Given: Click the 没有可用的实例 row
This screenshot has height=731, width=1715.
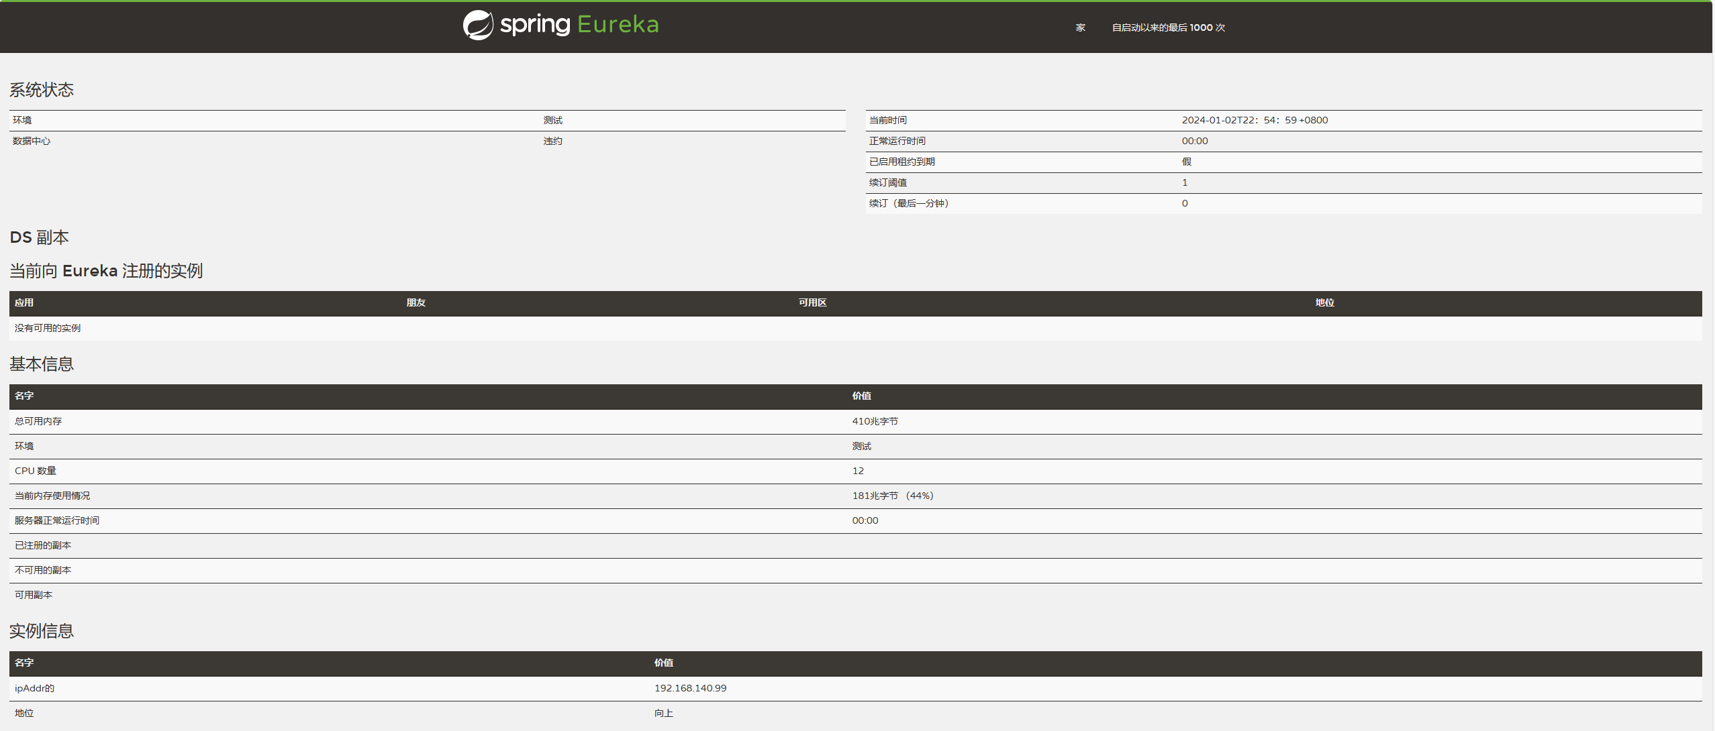Looking at the screenshot, I should [x=48, y=328].
